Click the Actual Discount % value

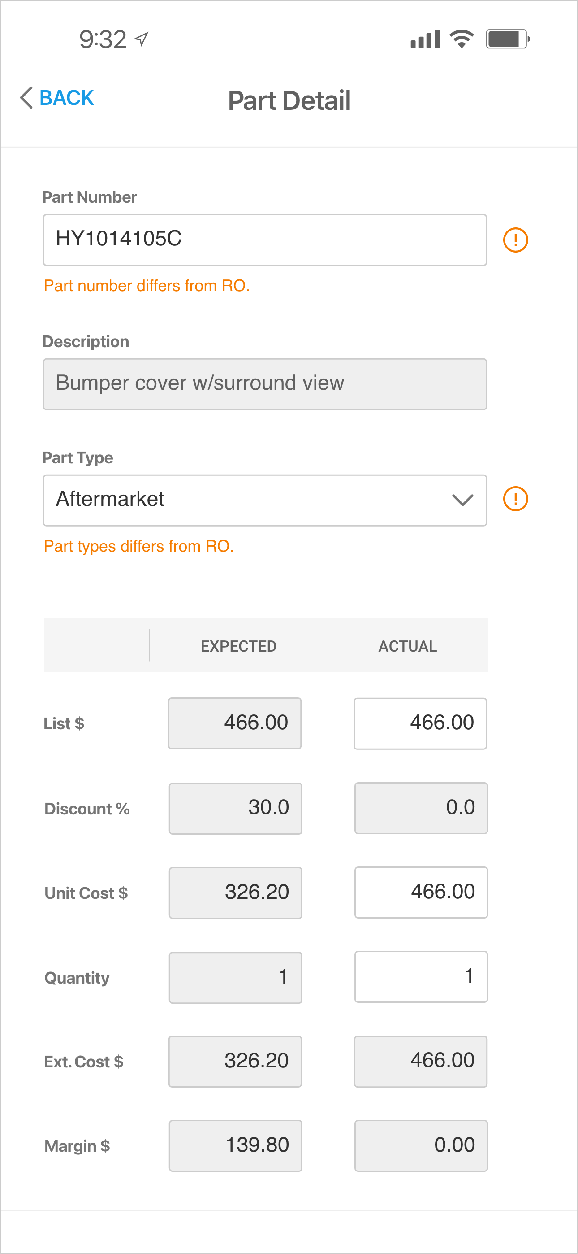[x=421, y=808]
